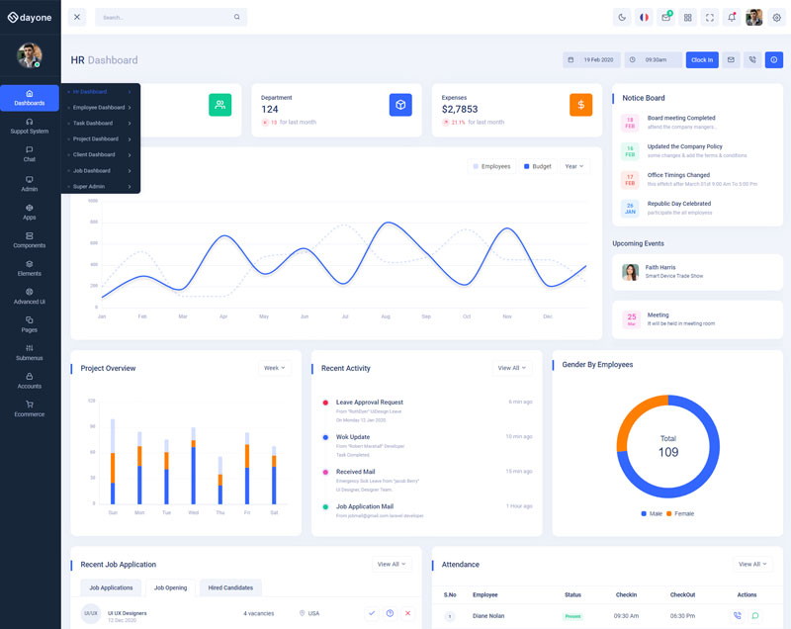Open the settings gear icon
791x629 pixels.
[x=776, y=17]
